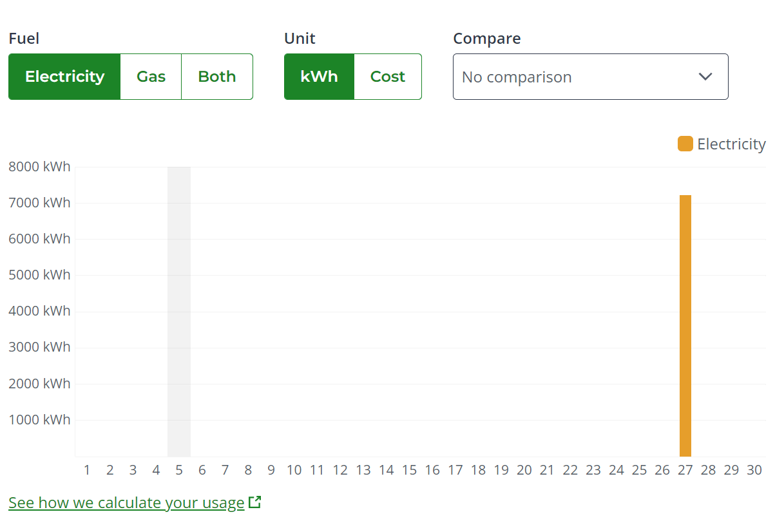Click day 30 axis label
Image resolution: width=775 pixels, height=521 pixels.
pos(754,470)
